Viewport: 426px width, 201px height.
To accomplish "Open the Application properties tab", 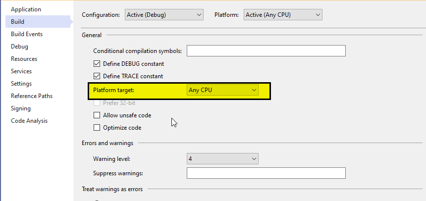I will click(26, 9).
